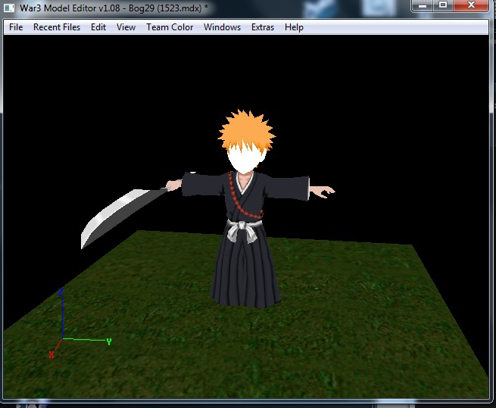496x408 pixels.
Task: Maximize the War3 Model Editor window
Action: pos(443,5)
